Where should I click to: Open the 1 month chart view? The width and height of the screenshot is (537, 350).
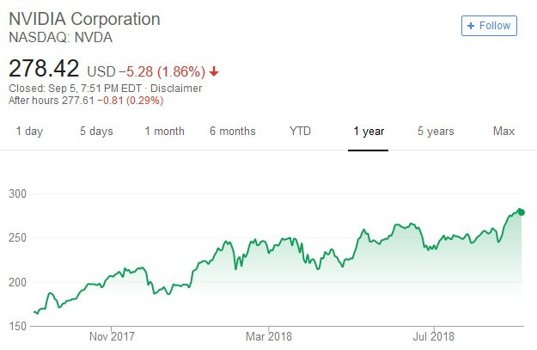click(x=164, y=132)
